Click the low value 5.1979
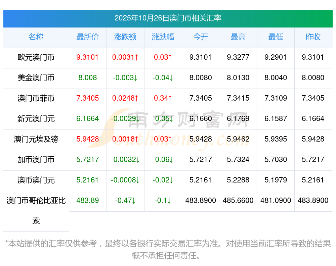The height and width of the screenshot is (266, 336). point(276,180)
